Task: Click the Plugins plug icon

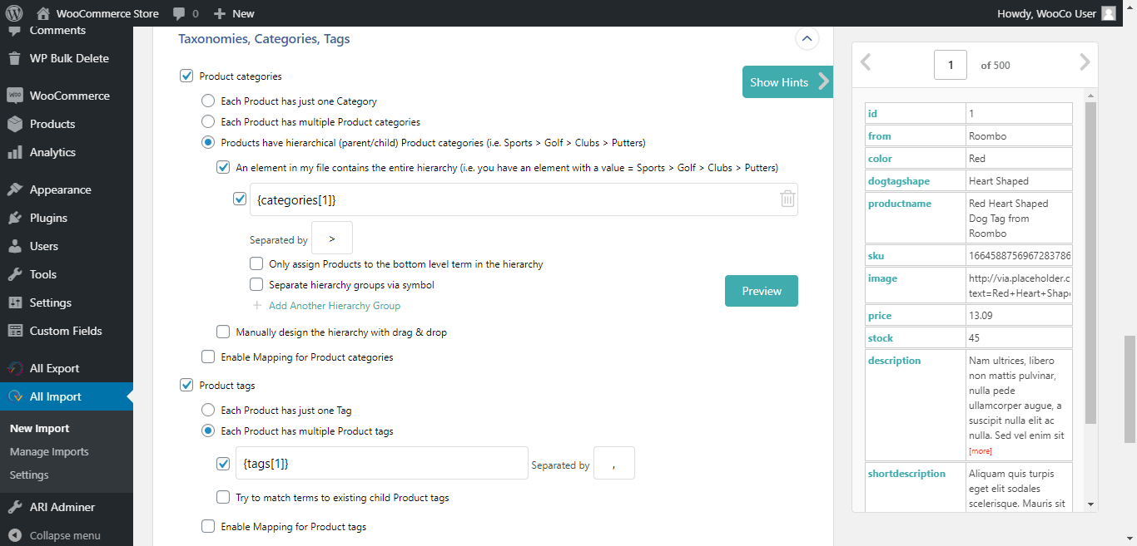Action: 15,218
